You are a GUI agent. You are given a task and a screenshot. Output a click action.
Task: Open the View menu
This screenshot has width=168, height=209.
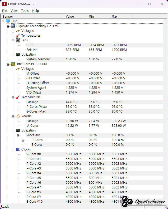point(14,11)
